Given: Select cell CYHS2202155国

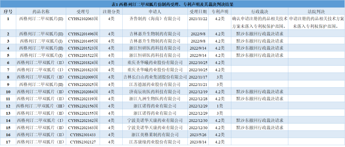Looking at the screenshot, I should point(83,113).
